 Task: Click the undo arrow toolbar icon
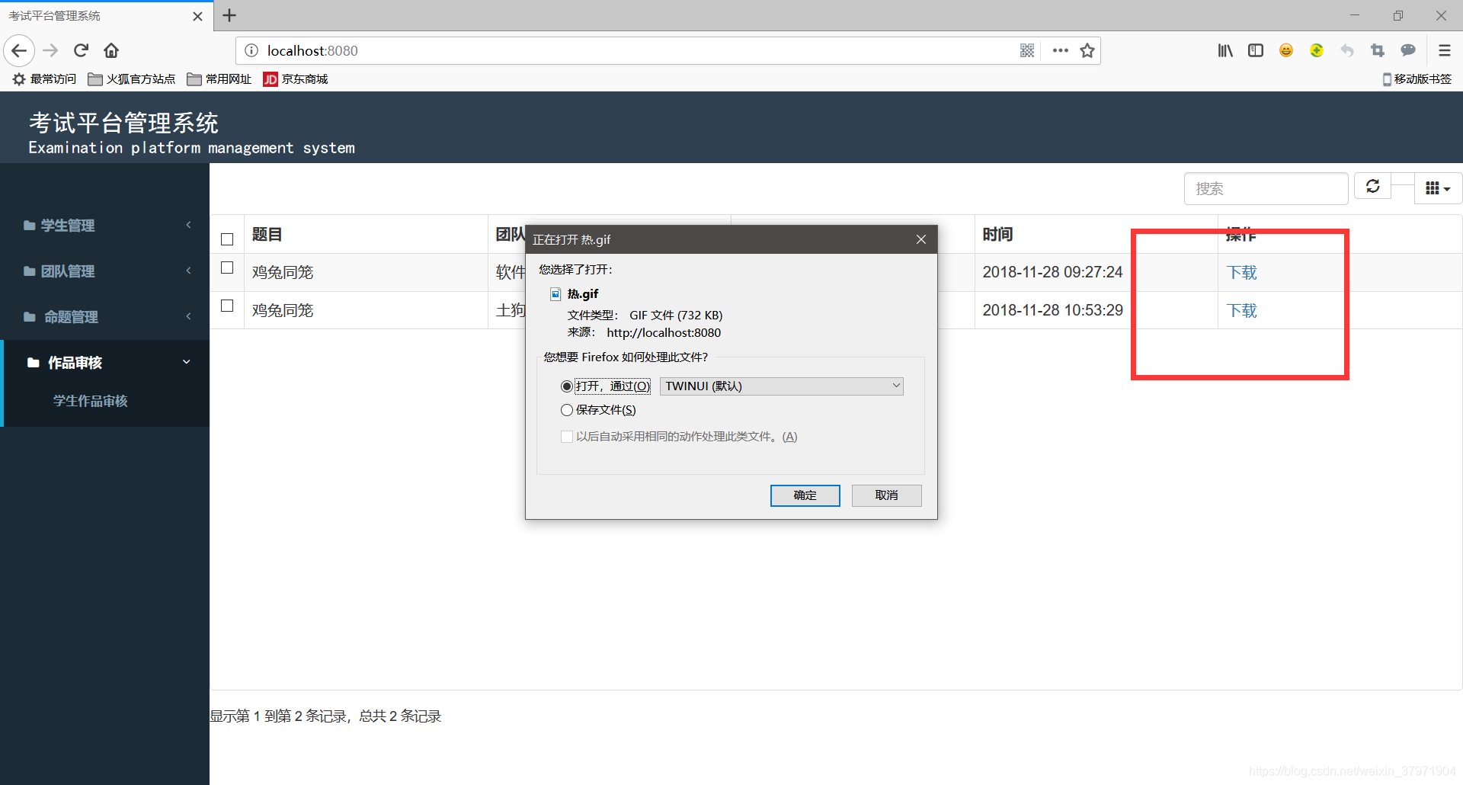[x=1347, y=51]
